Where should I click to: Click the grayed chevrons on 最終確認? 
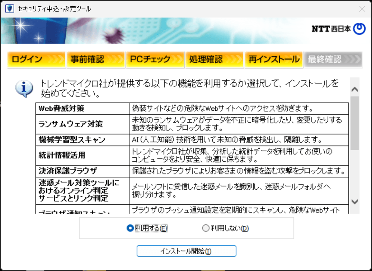(x=353, y=59)
